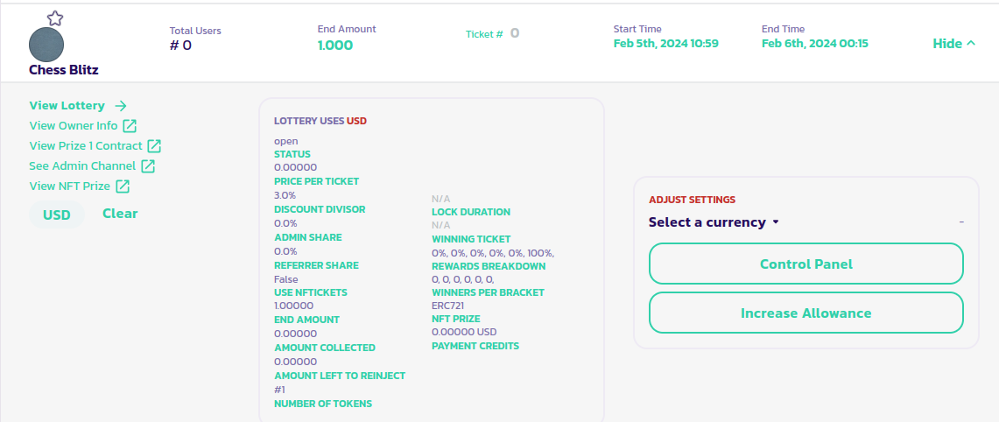Screen dimensions: 999x422
Task: Follow the View Prize 1 Contract link
Action: (x=86, y=146)
